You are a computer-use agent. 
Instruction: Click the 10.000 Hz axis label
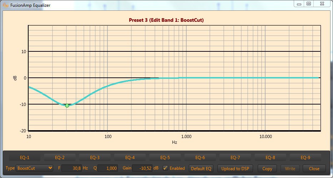pos(266,136)
